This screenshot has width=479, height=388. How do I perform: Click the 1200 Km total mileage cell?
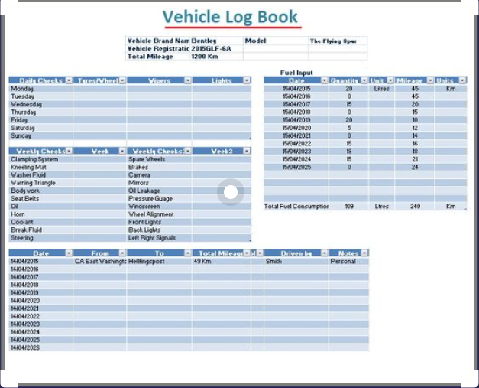[x=216, y=57]
